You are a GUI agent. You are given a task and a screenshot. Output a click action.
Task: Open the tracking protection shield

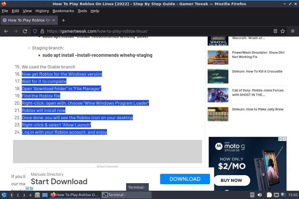point(35,31)
